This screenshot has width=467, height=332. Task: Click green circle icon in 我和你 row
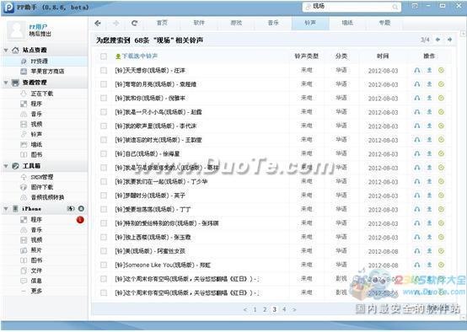[441, 98]
